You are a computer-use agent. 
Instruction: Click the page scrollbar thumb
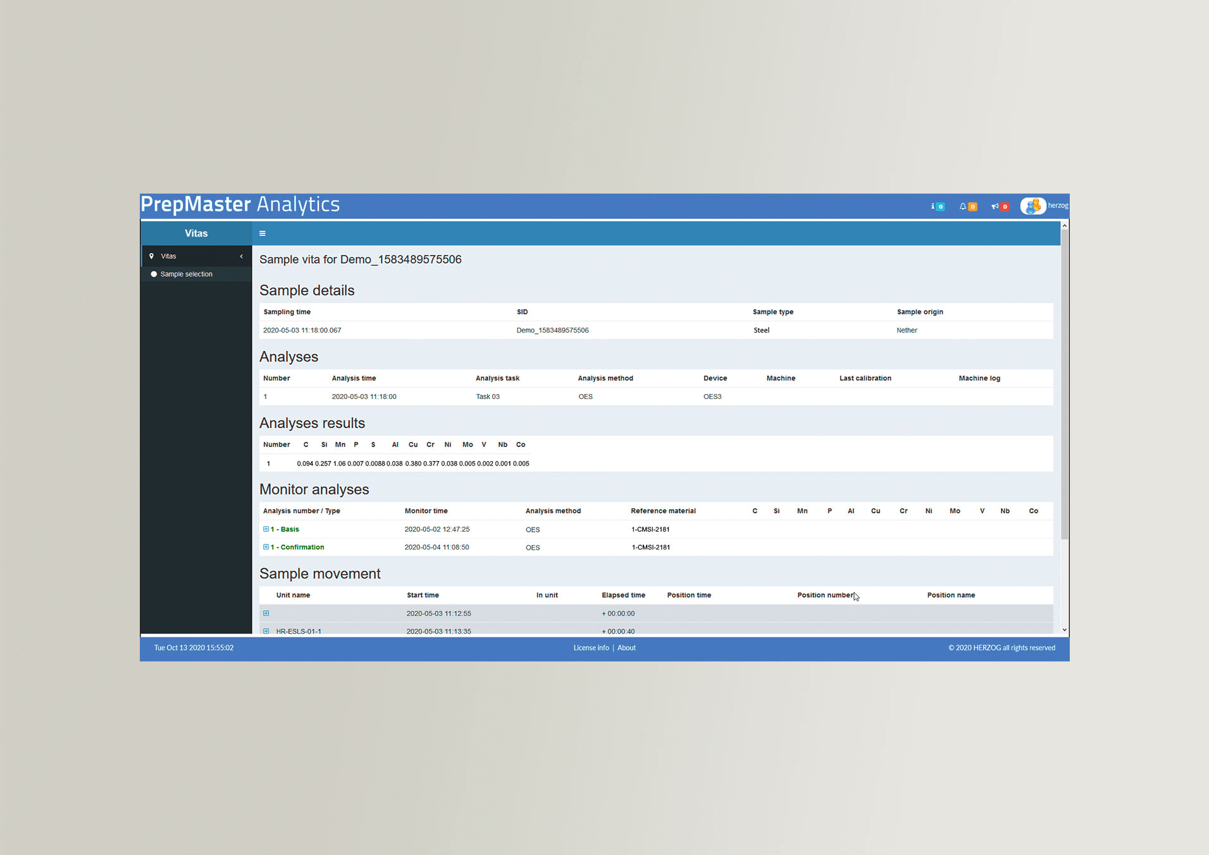click(1065, 384)
